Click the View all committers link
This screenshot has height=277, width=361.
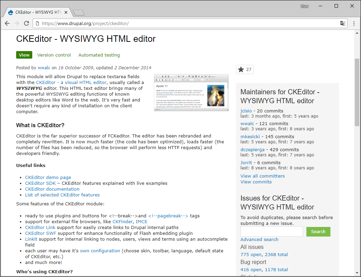coord(262,176)
